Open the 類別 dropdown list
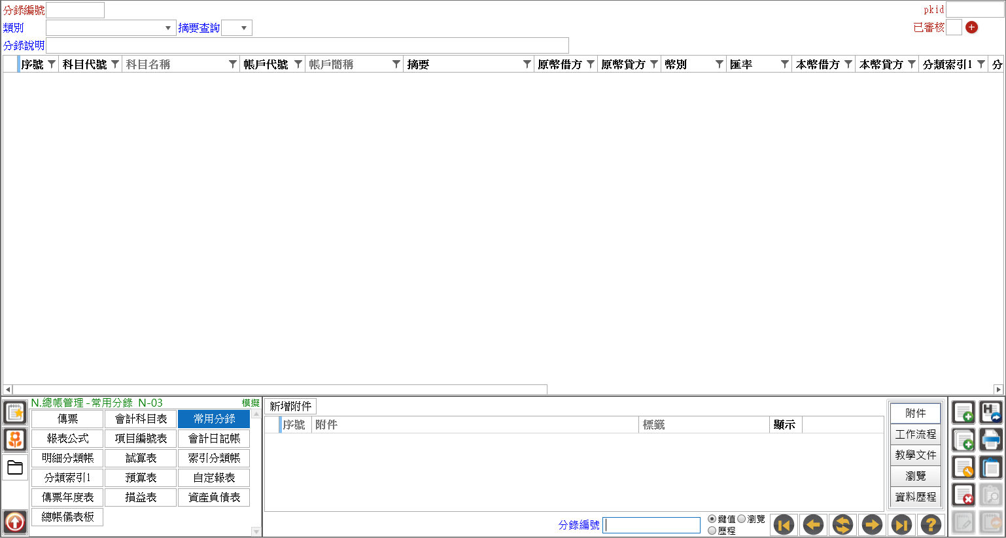The width and height of the screenshot is (1006, 538). (x=168, y=28)
